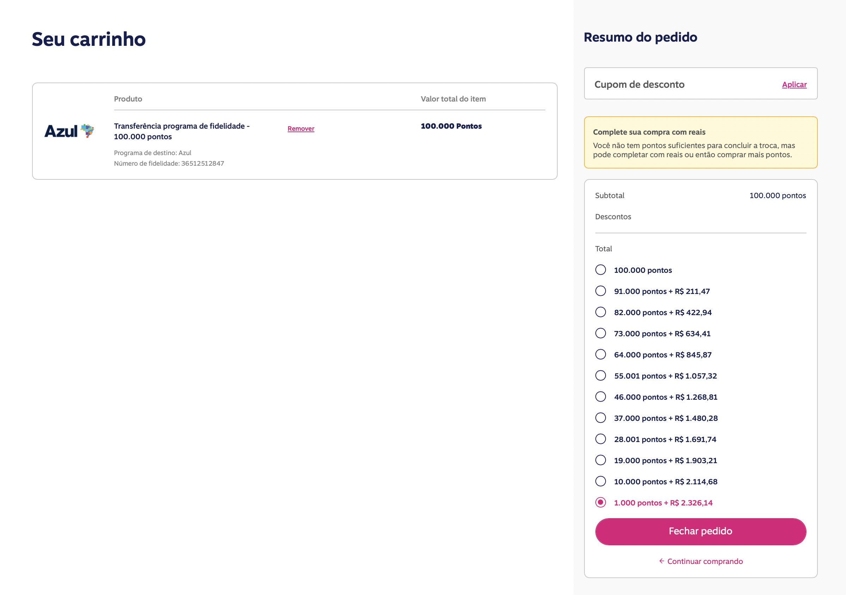846x595 pixels.
Task: Click the selected 1.000 pontos + R$ 2.326,14 radio
Action: click(x=601, y=503)
